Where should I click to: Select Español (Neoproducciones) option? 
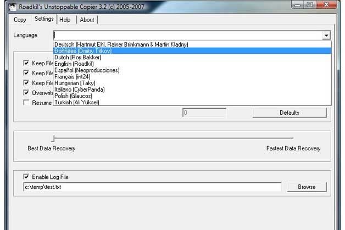[192, 70]
